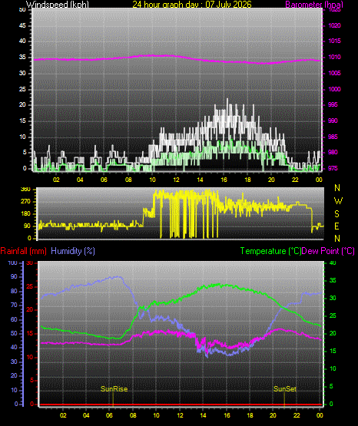Select the SunRise marker on the lower chart

point(114,389)
